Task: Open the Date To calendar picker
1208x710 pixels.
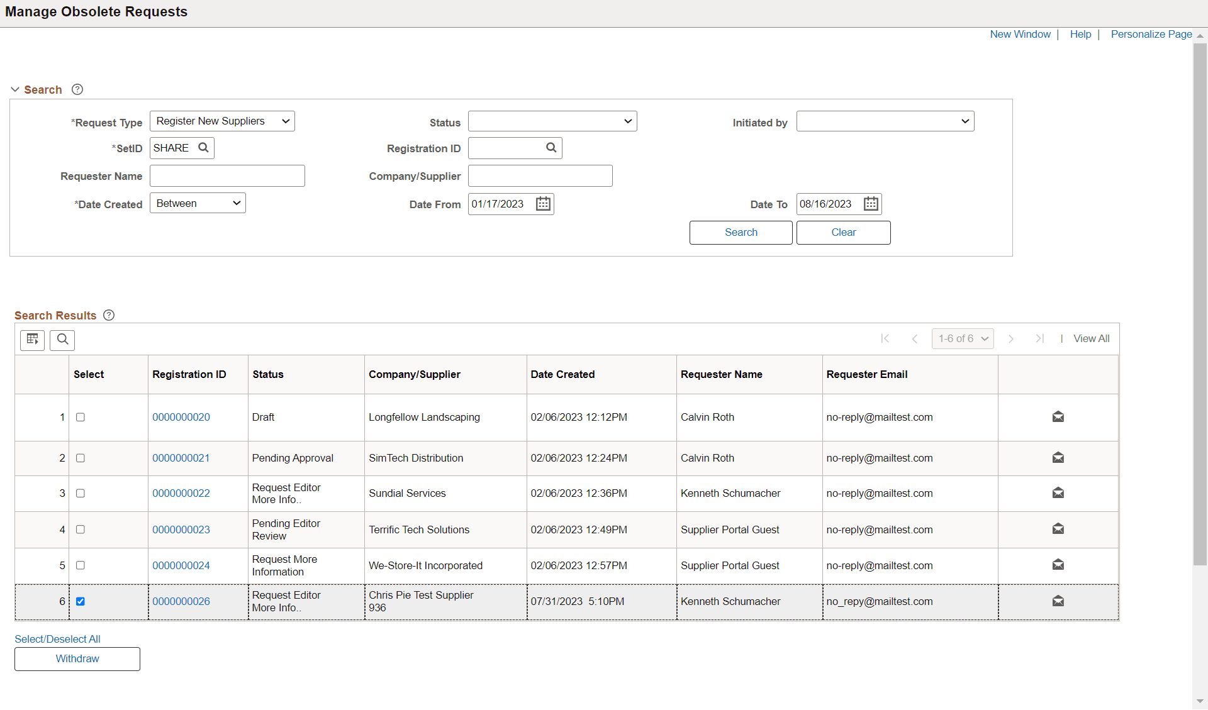Action: 871,203
